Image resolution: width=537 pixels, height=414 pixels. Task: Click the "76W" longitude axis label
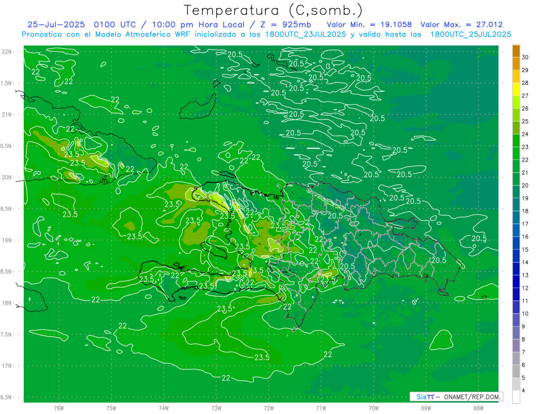click(59, 408)
